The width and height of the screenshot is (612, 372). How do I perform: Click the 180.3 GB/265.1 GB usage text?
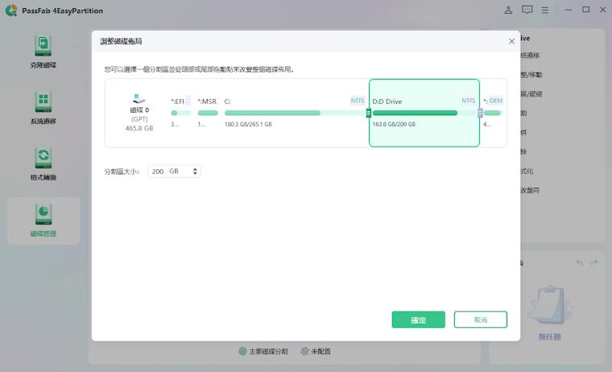[248, 124]
